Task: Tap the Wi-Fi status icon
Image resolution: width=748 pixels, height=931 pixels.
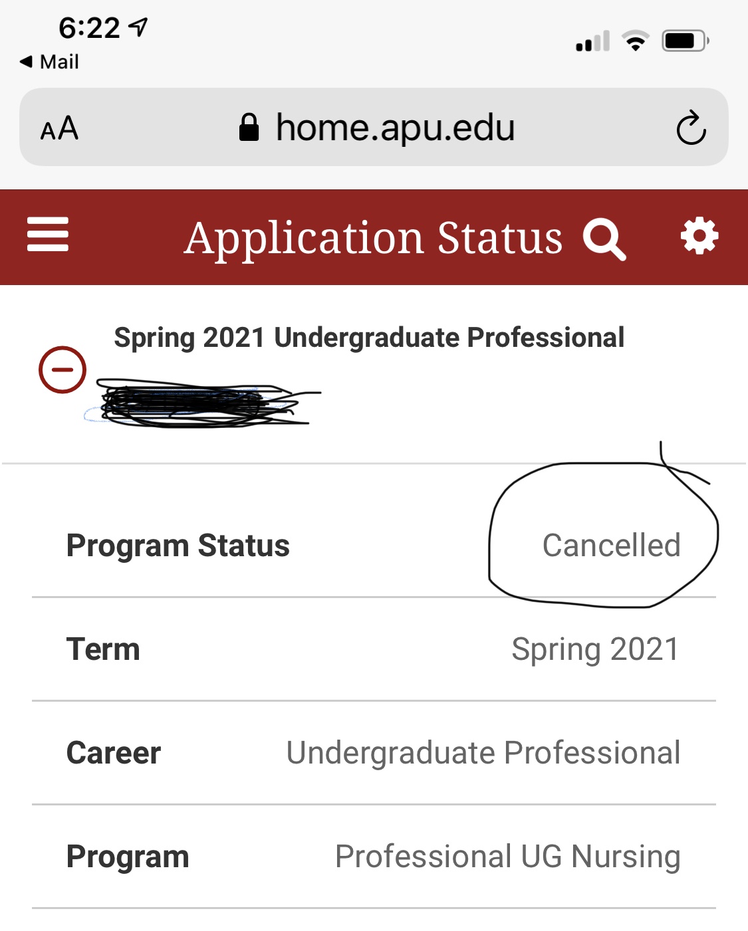Action: click(636, 41)
